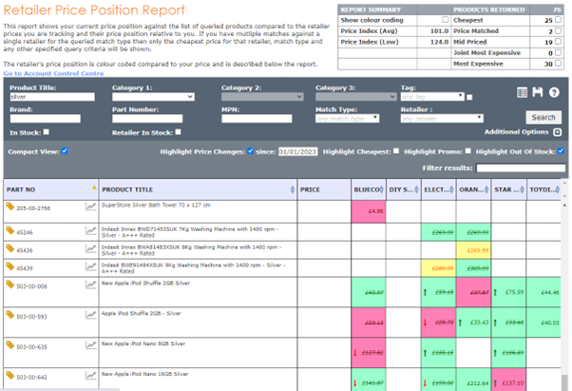572x391 pixels.
Task: Enable Highlight Promo checkbox
Action: pos(468,150)
